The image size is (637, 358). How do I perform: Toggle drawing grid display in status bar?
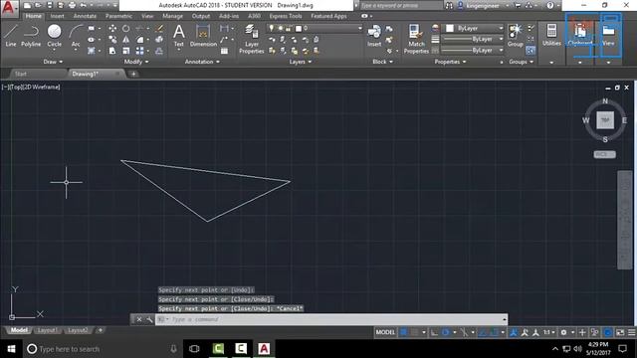403,332
